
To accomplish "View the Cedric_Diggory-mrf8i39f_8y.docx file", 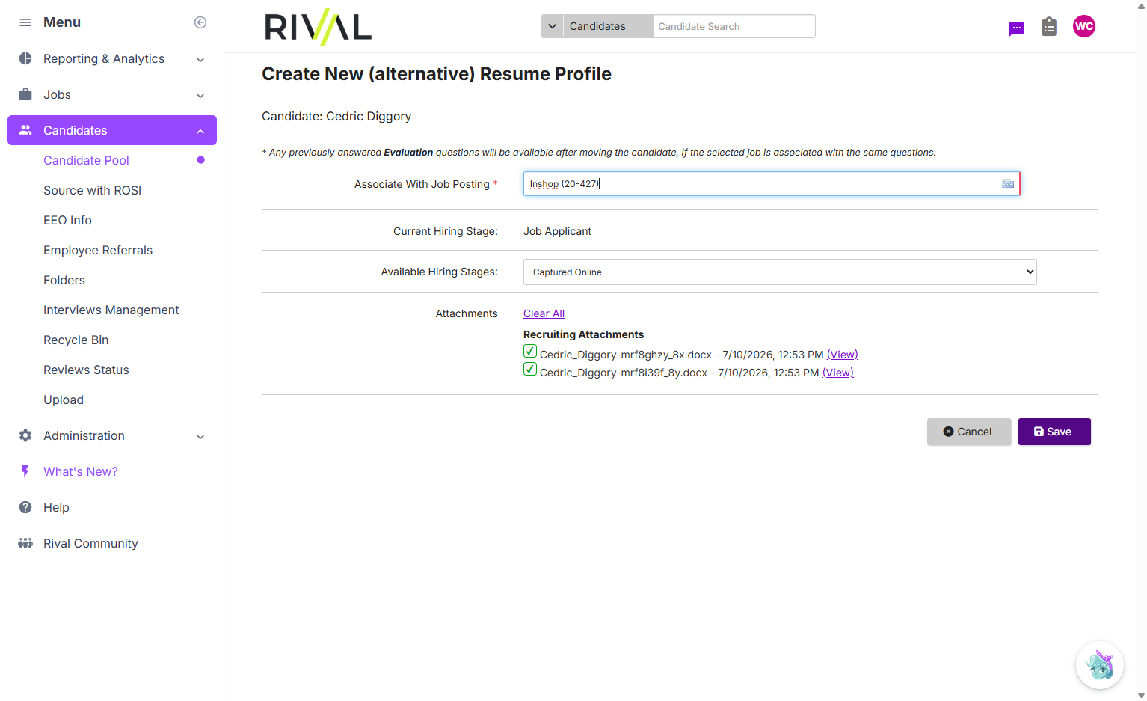I will (837, 373).
